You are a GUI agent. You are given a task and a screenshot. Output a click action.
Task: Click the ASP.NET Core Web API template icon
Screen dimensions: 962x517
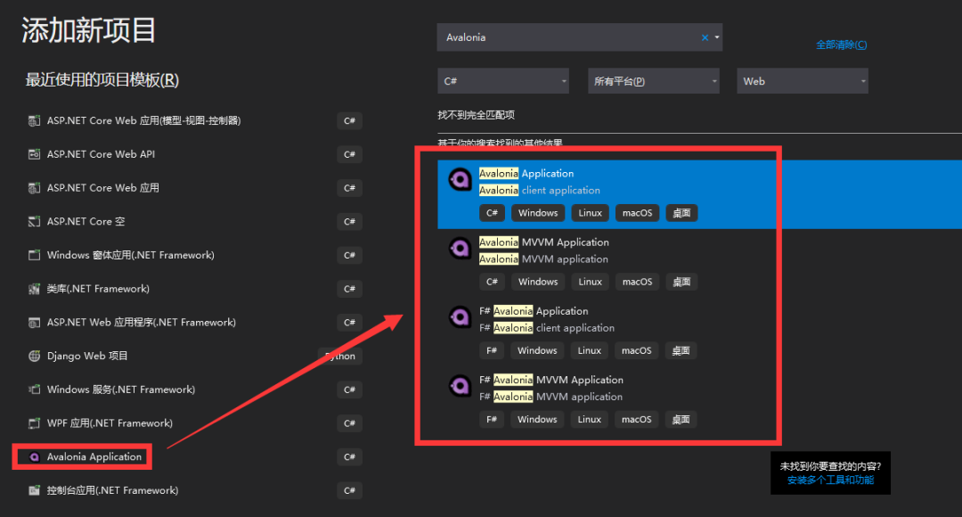pyautogui.click(x=35, y=154)
